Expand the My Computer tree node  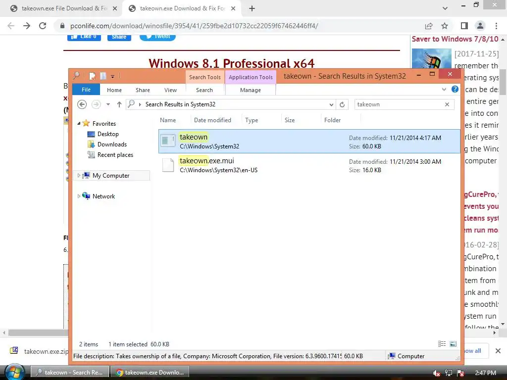pyautogui.click(x=79, y=175)
